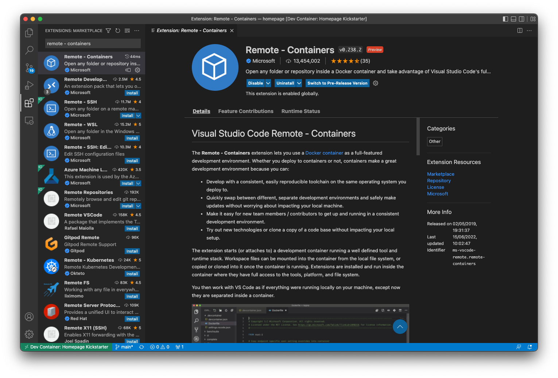The height and width of the screenshot is (378, 558).
Task: Open the Marketplace resource link
Action: tap(441, 174)
